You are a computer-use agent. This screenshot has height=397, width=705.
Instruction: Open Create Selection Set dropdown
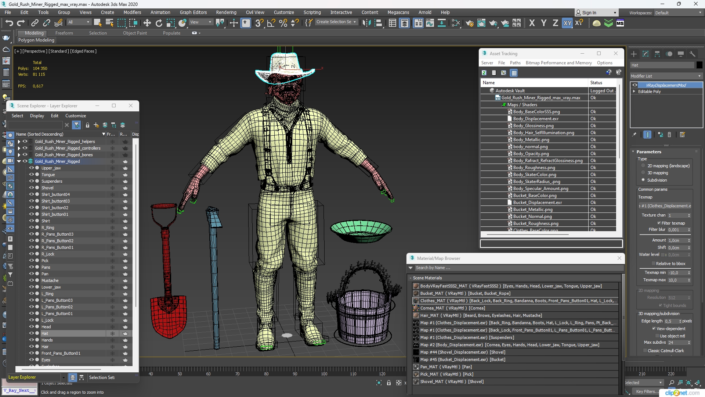click(x=336, y=22)
